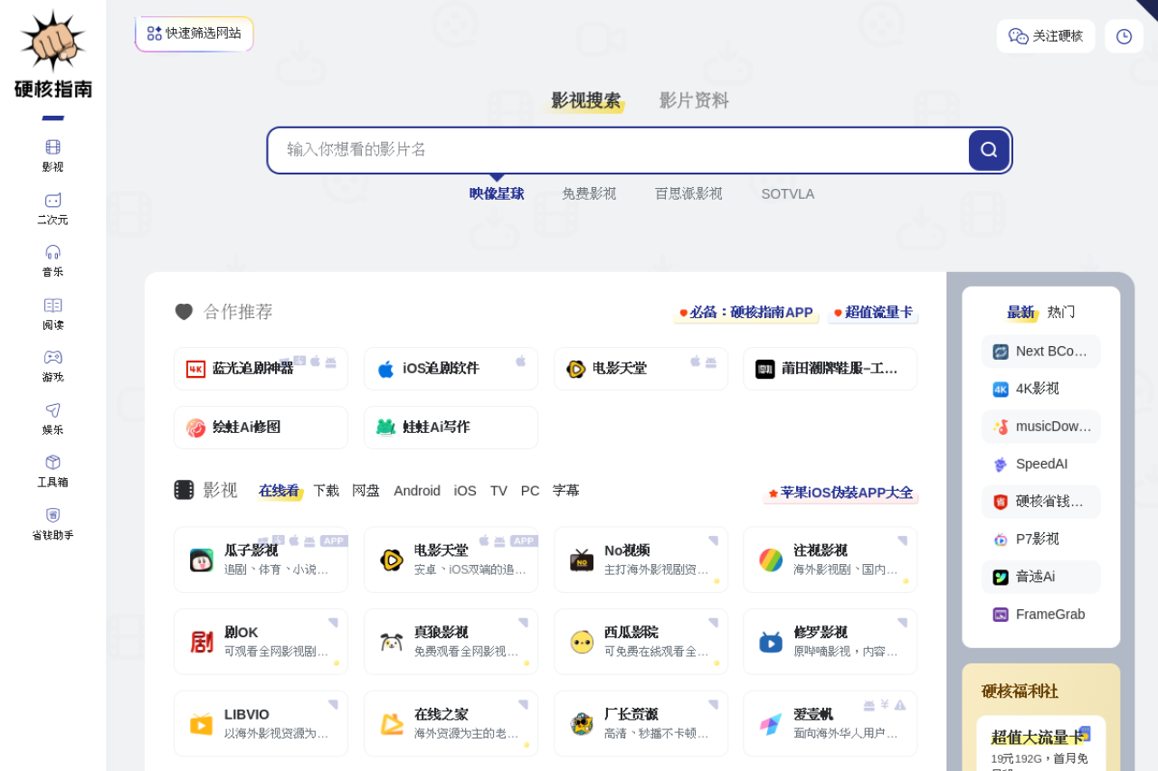The image size is (1158, 771).
Task: Select the TV filter tab
Action: [498, 491]
